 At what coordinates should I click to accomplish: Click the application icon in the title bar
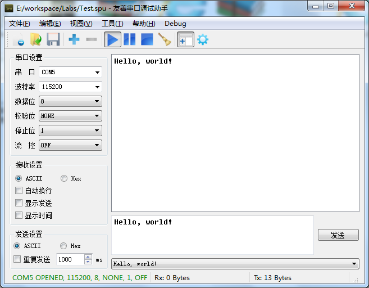click(x=9, y=9)
